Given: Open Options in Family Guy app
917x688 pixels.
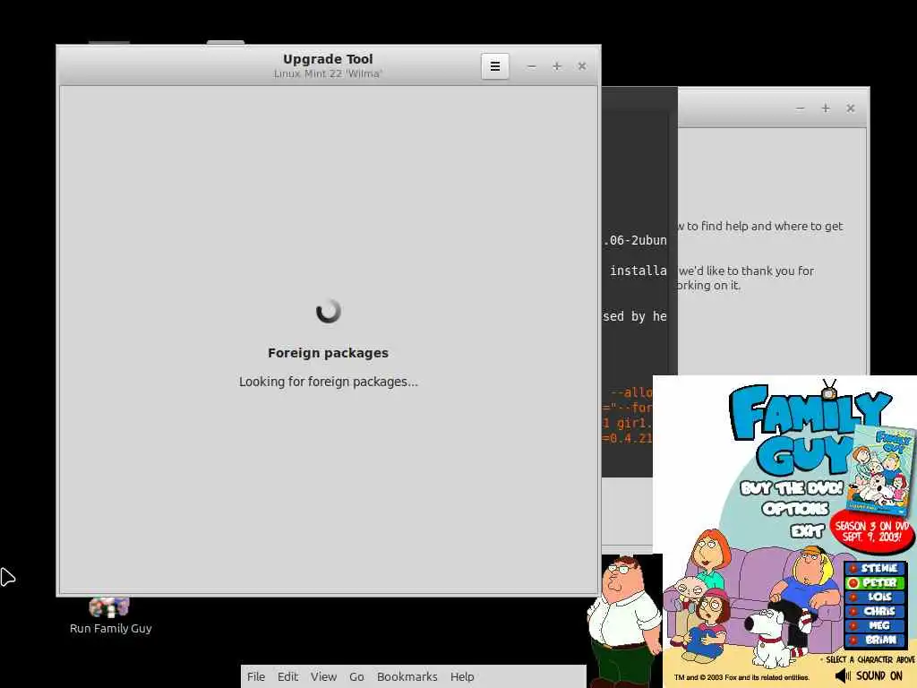Looking at the screenshot, I should [795, 509].
